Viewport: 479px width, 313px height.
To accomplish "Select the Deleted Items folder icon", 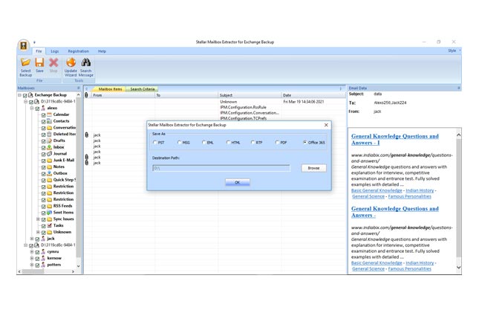I will (x=49, y=134).
